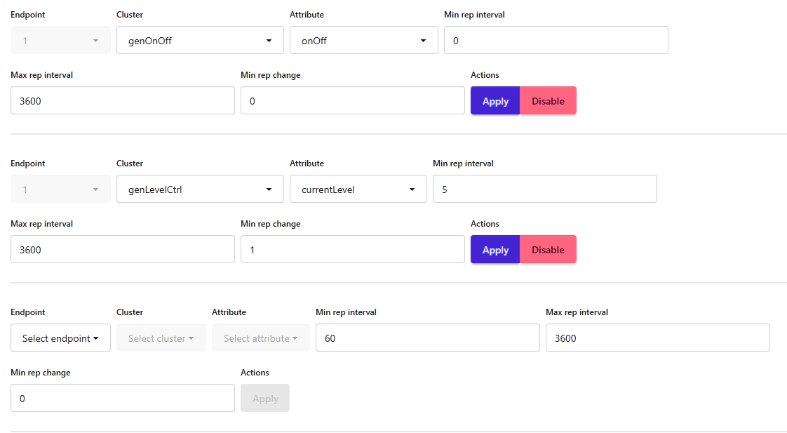This screenshot has height=433, width=787.
Task: Disable reporting for genLevelCtrl cluster
Action: click(x=548, y=250)
